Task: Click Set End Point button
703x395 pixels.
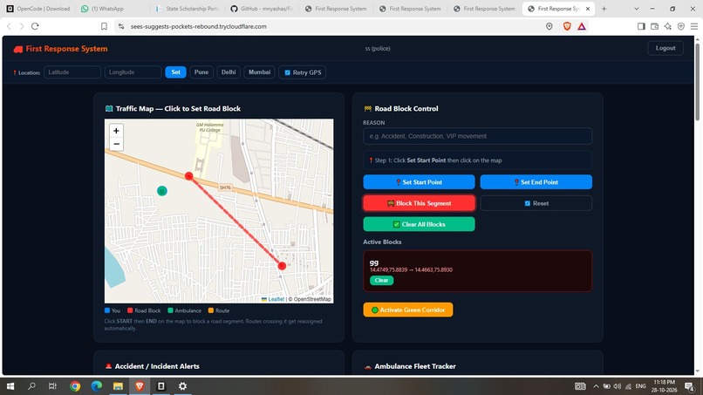Action: pos(536,182)
